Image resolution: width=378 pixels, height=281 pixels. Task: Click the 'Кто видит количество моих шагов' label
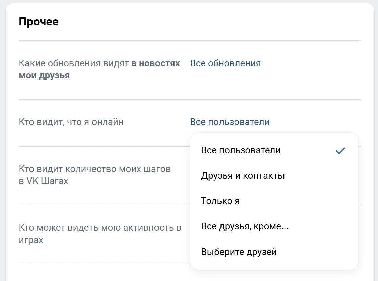coord(95,175)
